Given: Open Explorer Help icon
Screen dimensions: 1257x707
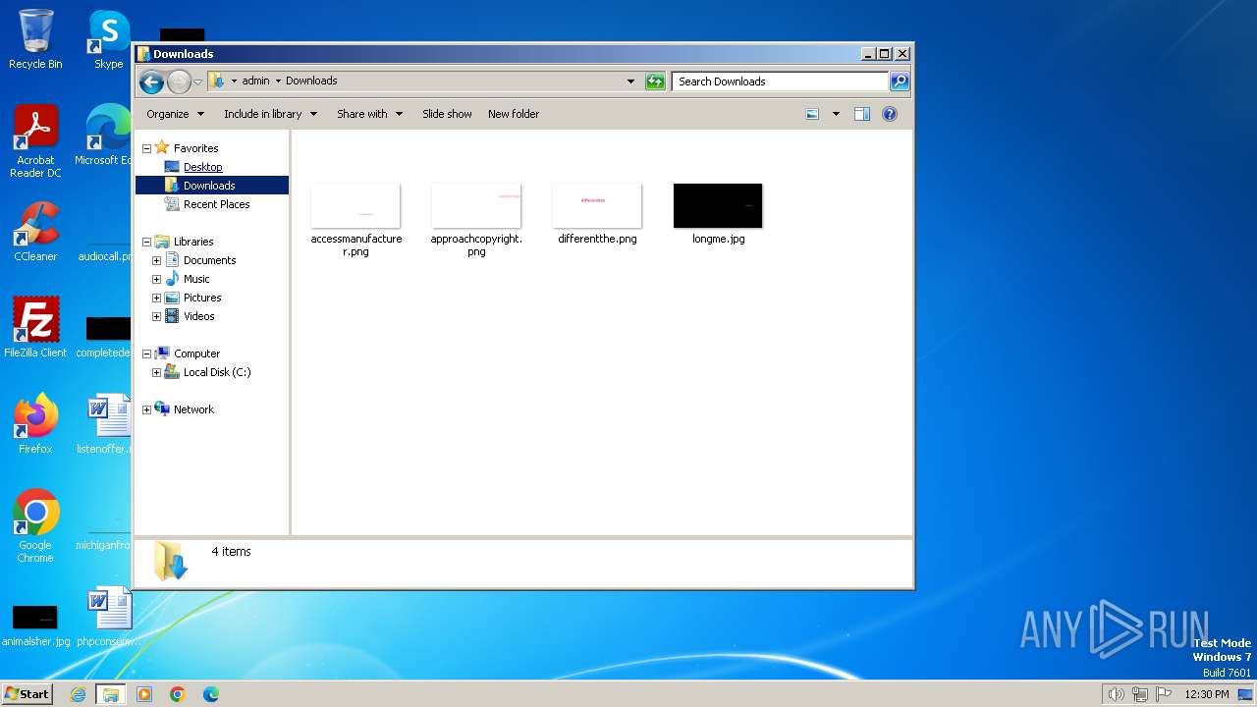Looking at the screenshot, I should [890, 114].
